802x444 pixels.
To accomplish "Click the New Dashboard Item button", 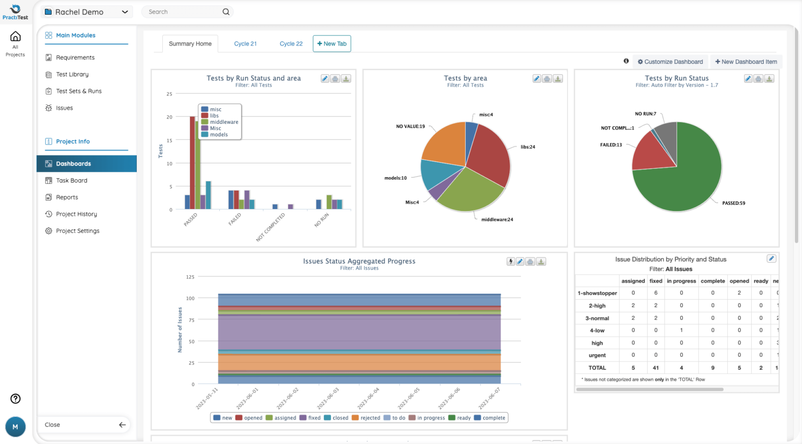I will tap(746, 62).
